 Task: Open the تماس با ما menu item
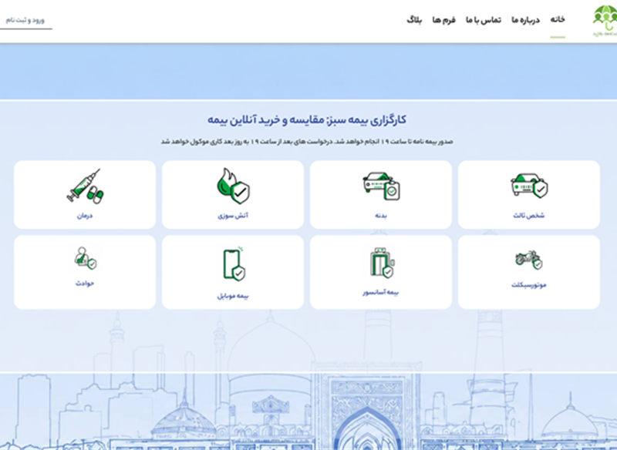coord(484,20)
